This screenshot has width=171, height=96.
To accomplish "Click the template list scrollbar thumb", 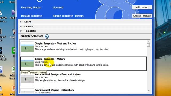I will (x=149, y=45).
